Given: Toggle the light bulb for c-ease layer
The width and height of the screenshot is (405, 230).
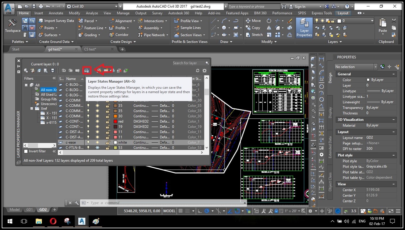Looking at the screenshot, I should (88, 142).
